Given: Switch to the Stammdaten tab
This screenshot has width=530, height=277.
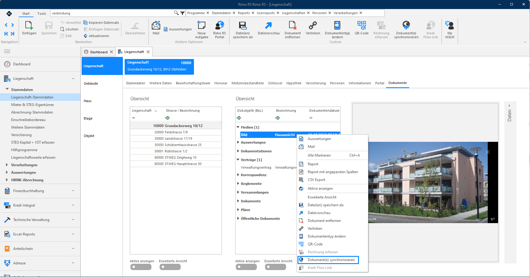Looking at the screenshot, I should [136, 83].
